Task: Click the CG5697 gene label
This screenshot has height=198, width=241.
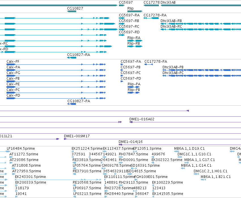Action: 126,3
